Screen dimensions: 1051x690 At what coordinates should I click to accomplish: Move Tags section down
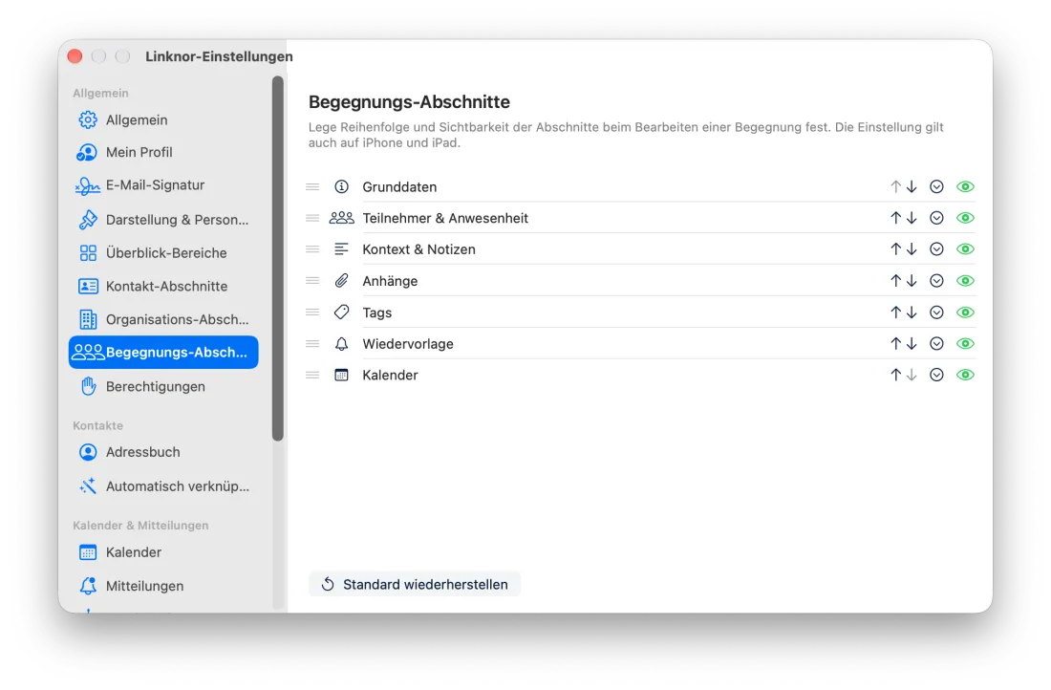912,313
